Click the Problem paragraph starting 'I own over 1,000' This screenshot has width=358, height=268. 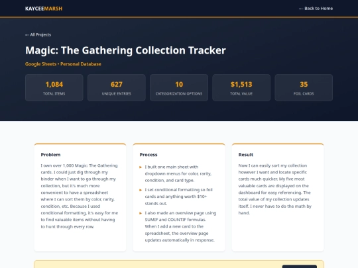click(x=80, y=196)
